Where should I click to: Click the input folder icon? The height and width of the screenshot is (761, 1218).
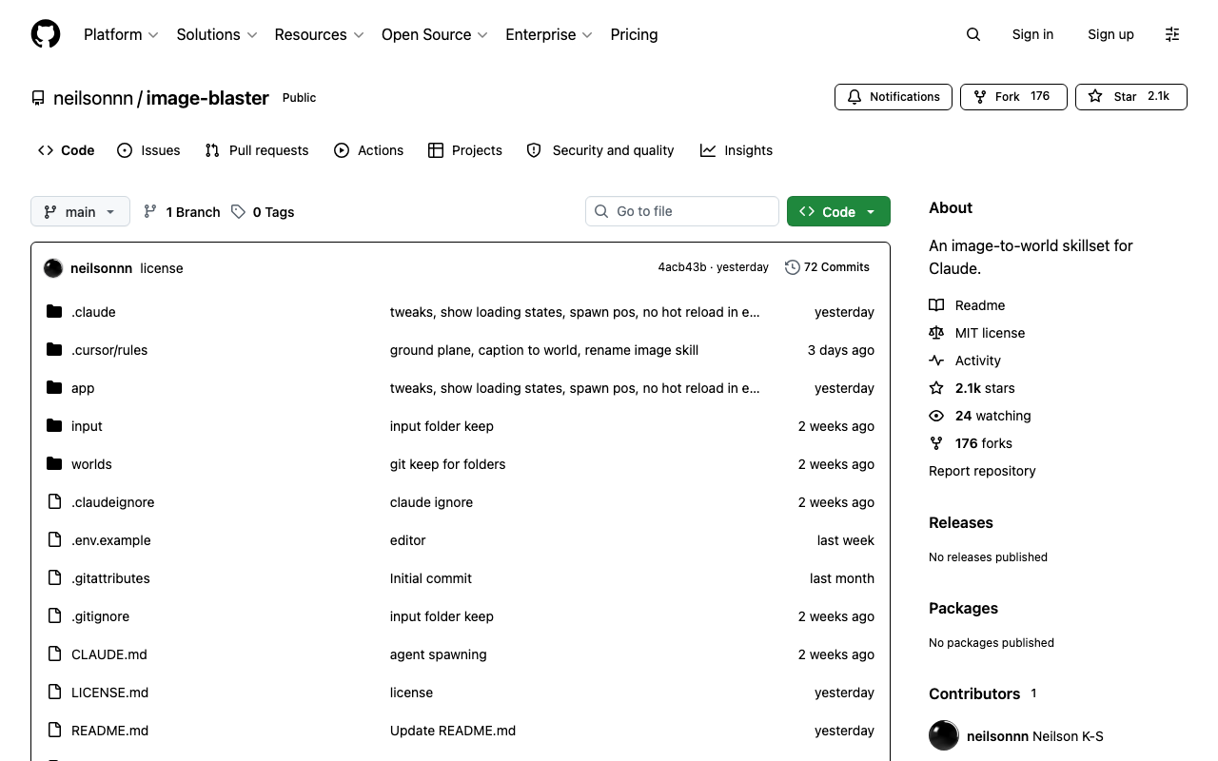tap(54, 426)
